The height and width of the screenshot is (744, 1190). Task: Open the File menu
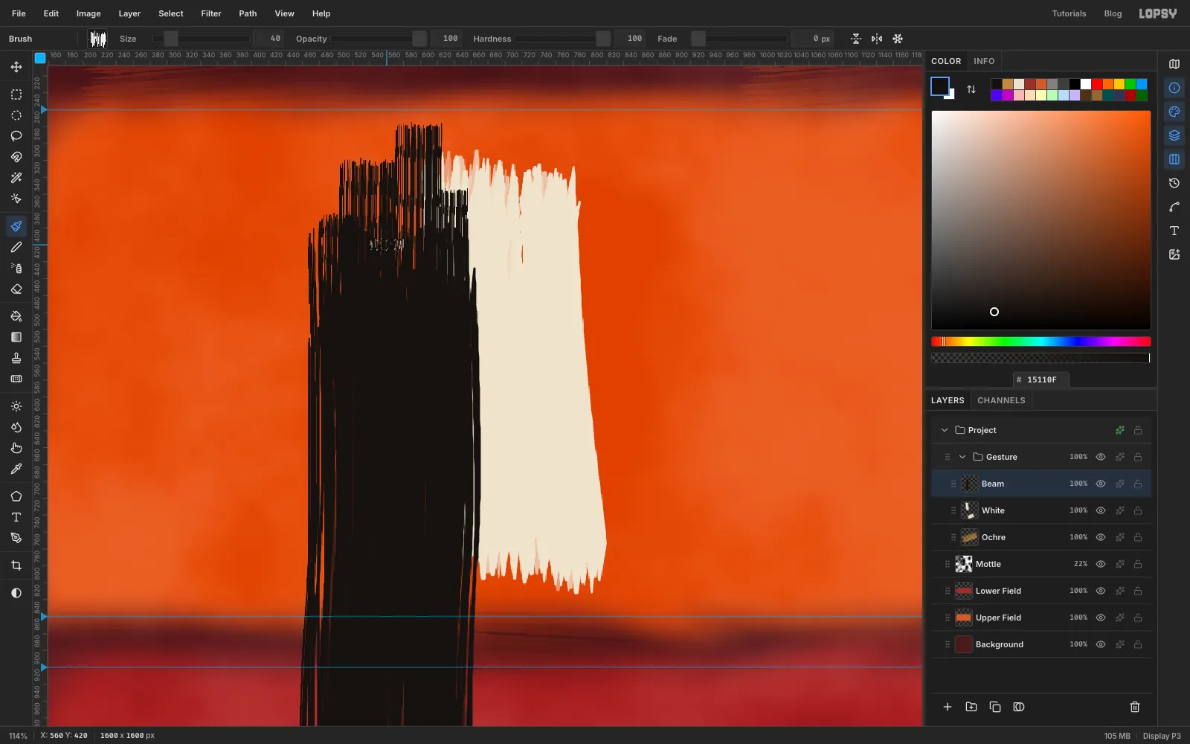click(x=19, y=13)
